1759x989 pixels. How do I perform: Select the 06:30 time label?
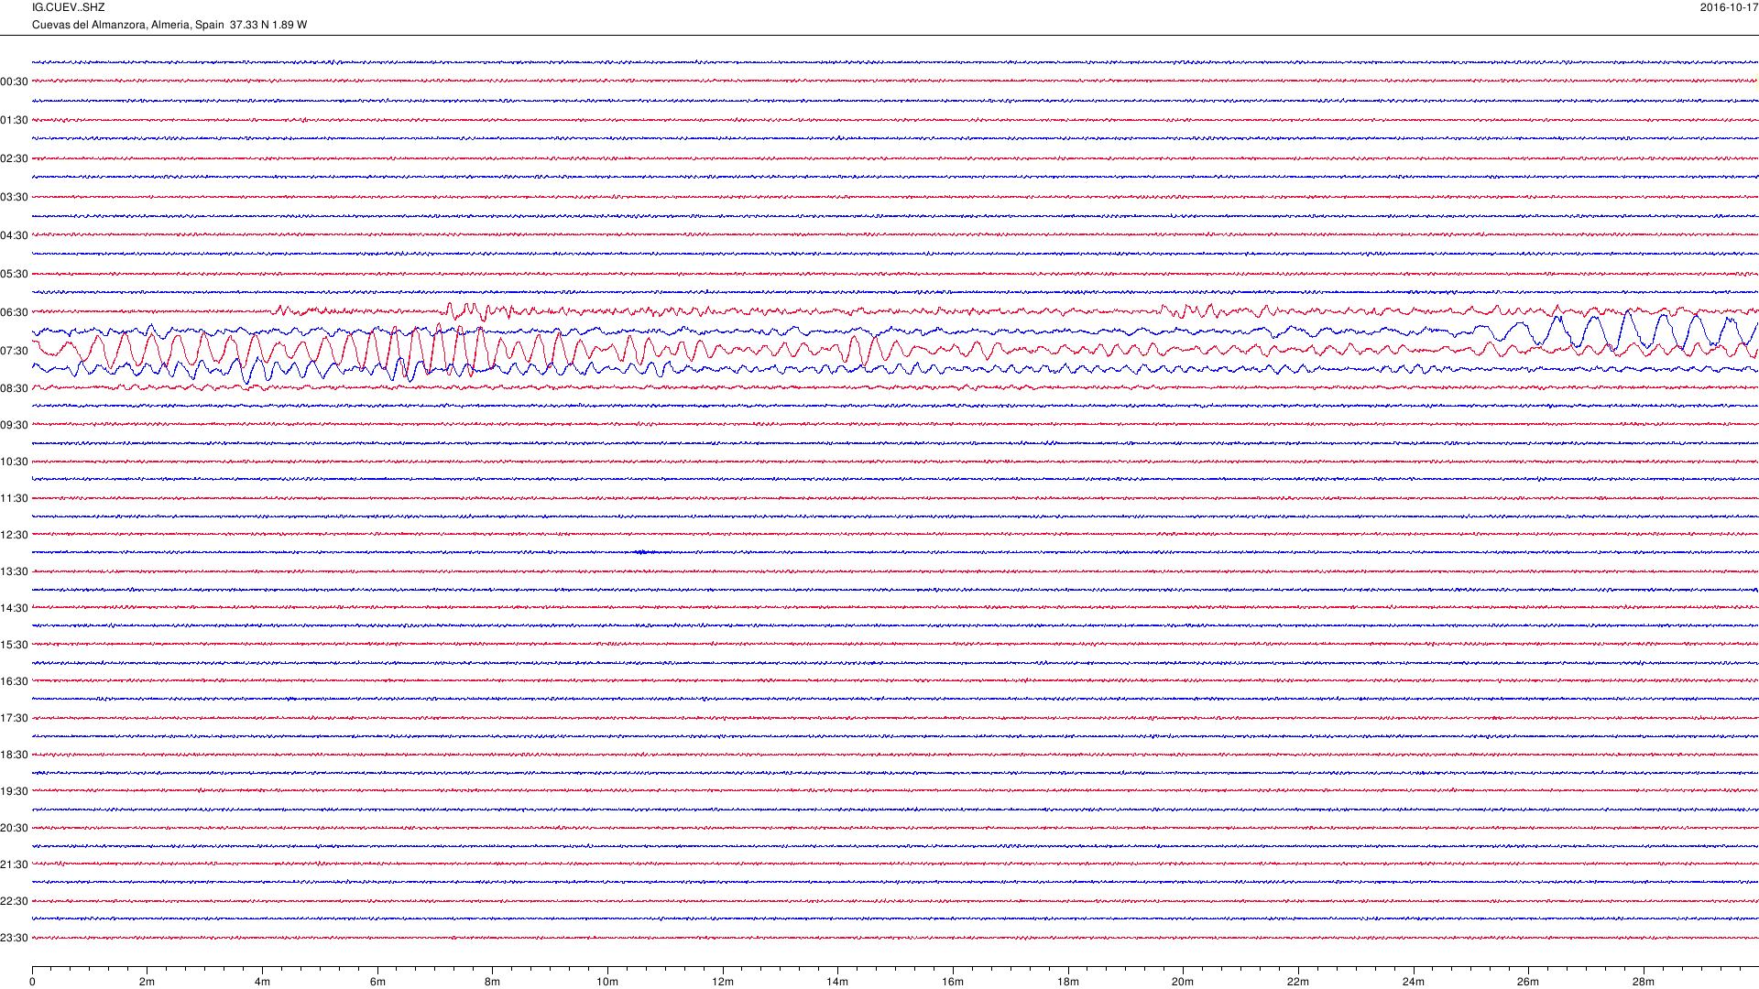pyautogui.click(x=14, y=312)
